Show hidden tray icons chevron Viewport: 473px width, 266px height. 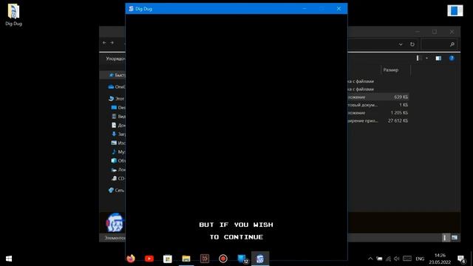[370, 259]
